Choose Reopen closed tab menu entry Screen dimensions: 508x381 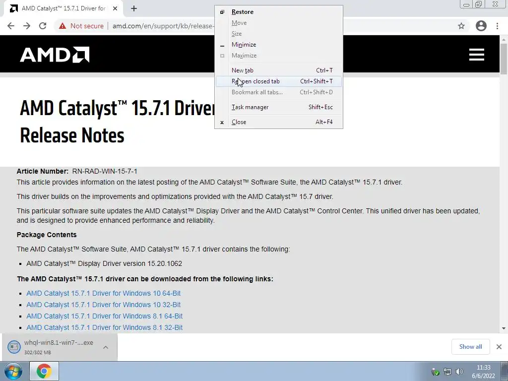[279, 81]
